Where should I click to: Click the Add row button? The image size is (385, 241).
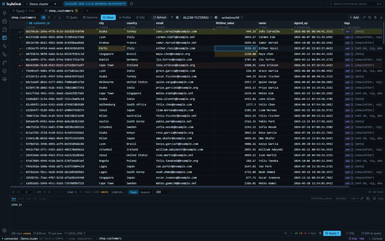pyautogui.click(x=354, y=17)
